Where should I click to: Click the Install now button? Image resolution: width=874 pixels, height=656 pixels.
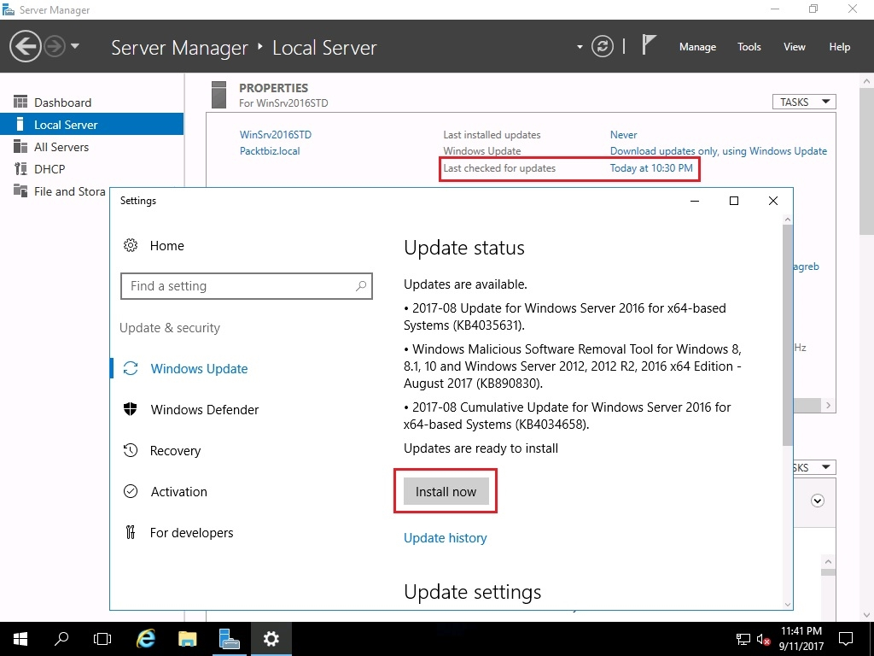tap(446, 492)
